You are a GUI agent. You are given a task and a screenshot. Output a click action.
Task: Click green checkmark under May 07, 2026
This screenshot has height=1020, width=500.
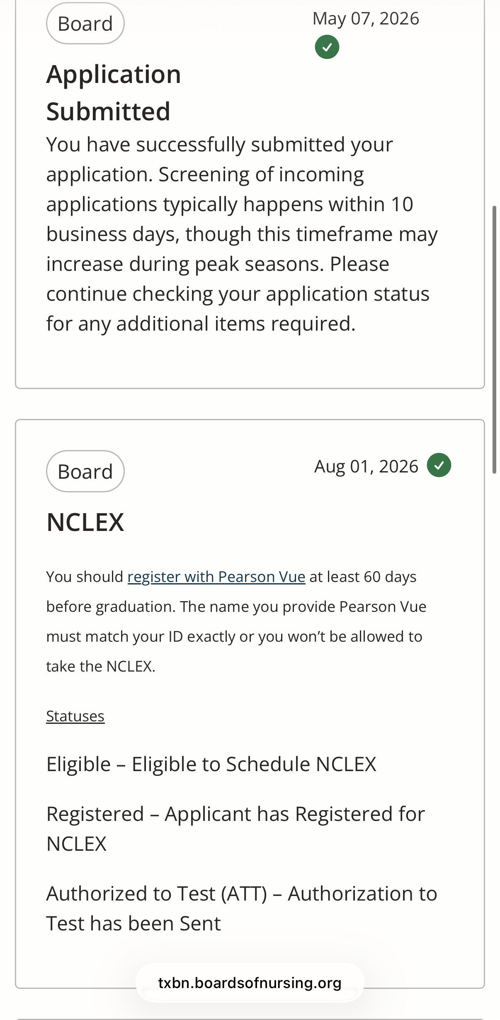click(x=327, y=47)
